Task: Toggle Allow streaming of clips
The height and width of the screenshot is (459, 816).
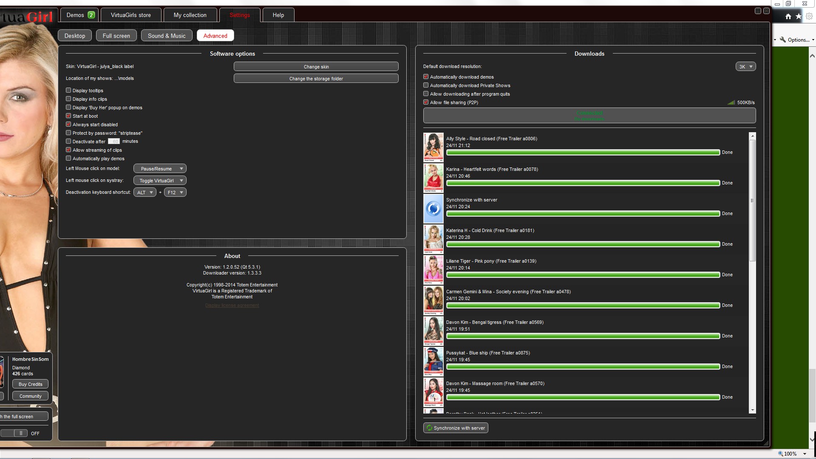Action: click(68, 150)
